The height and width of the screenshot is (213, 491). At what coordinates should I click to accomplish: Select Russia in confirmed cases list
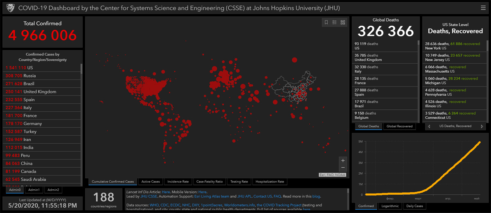42,75
